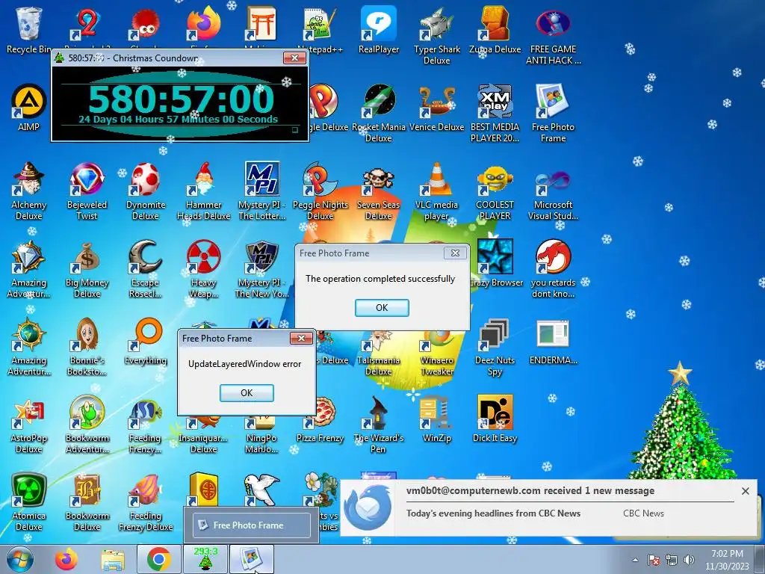Click OK in the operation completed dialog

point(382,308)
